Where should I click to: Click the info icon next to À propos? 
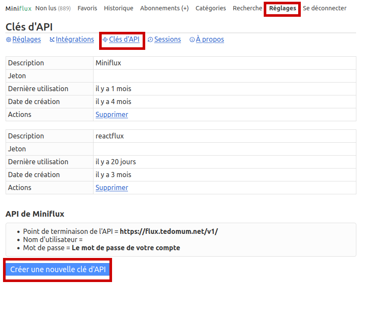pyautogui.click(x=192, y=40)
